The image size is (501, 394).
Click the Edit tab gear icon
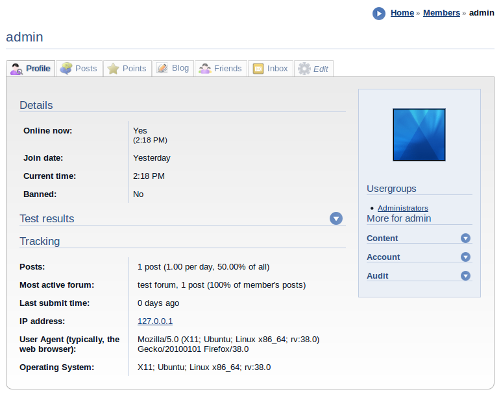(x=304, y=69)
